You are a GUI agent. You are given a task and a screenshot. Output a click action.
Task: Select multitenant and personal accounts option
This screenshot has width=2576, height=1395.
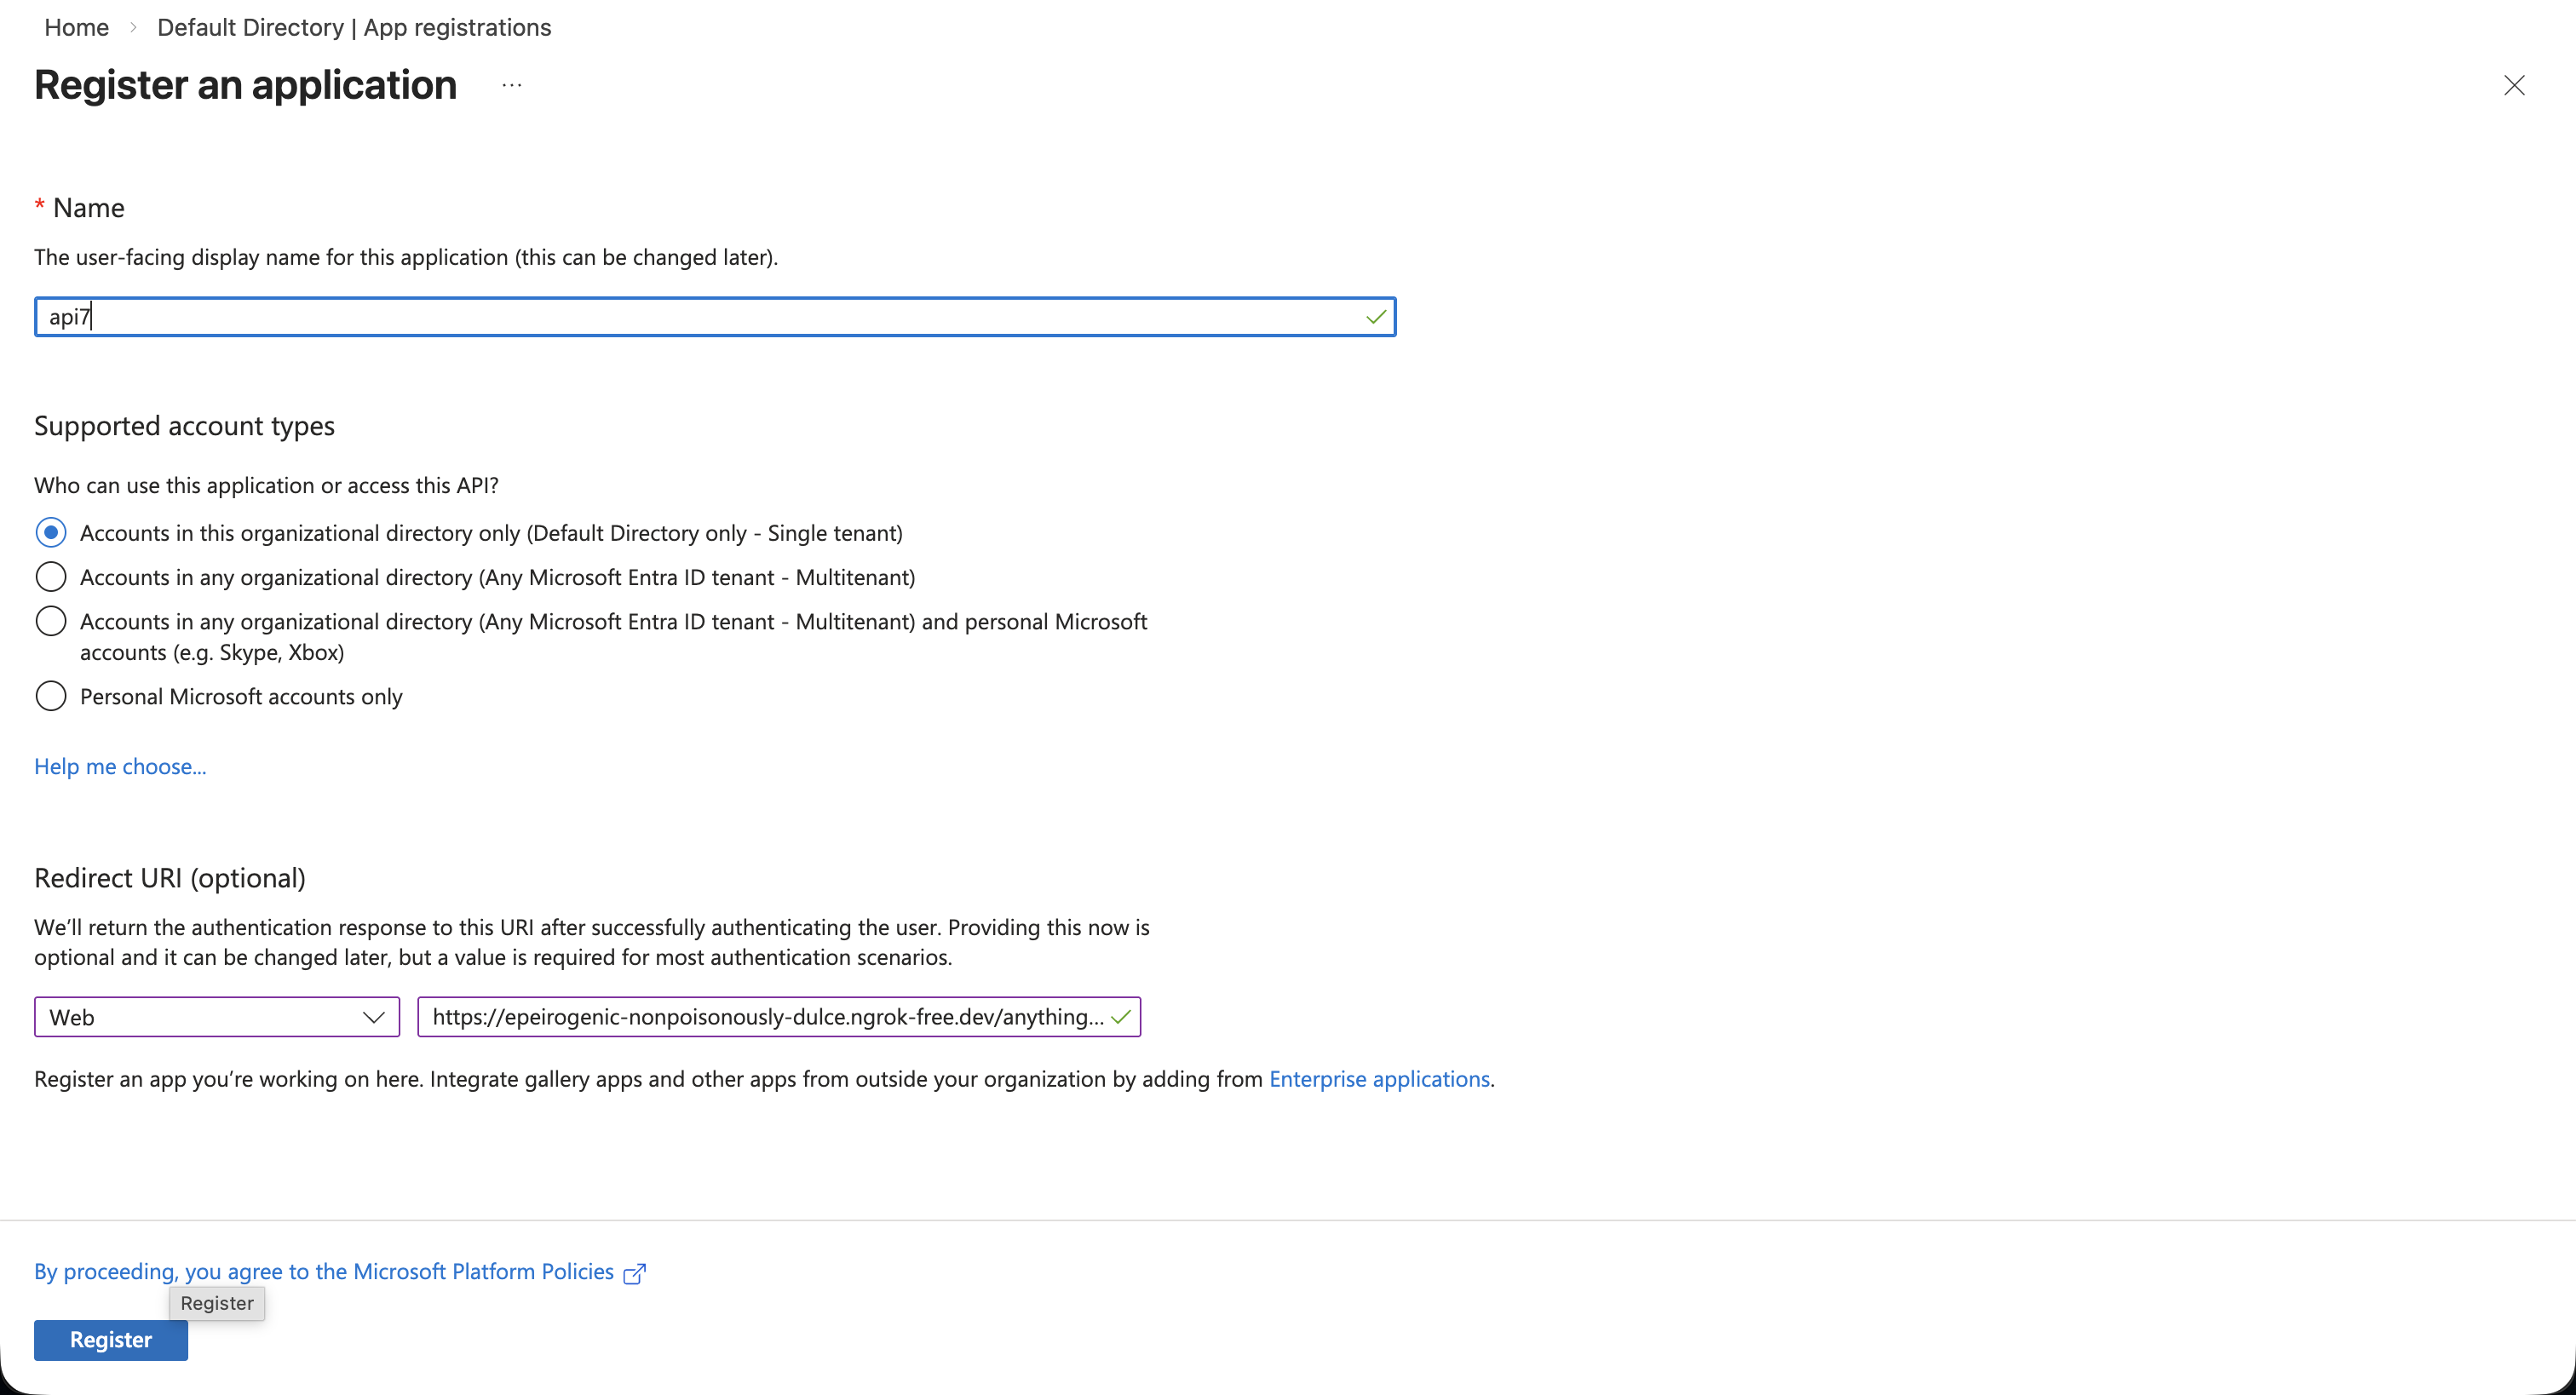click(x=51, y=621)
